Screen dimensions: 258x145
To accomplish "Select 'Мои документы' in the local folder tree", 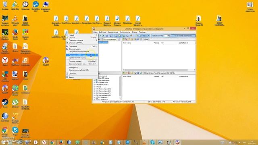I will (104, 81).
